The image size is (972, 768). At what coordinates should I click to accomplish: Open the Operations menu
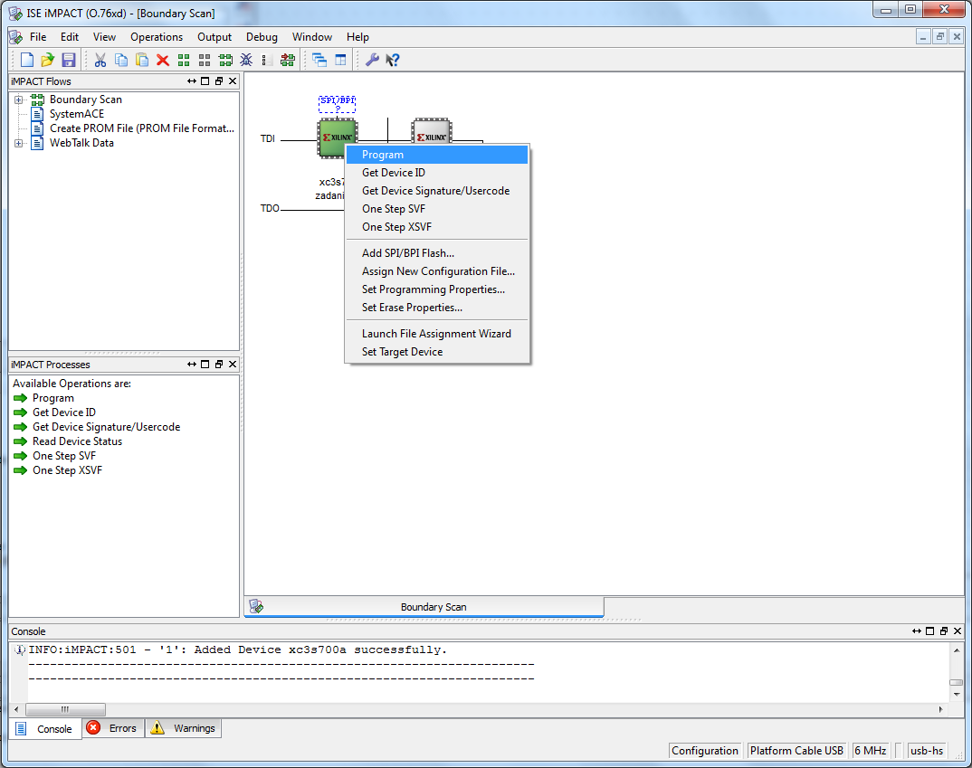click(x=157, y=37)
